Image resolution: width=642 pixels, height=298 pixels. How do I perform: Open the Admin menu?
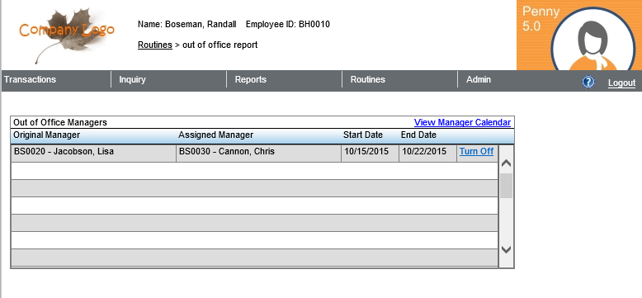click(479, 79)
